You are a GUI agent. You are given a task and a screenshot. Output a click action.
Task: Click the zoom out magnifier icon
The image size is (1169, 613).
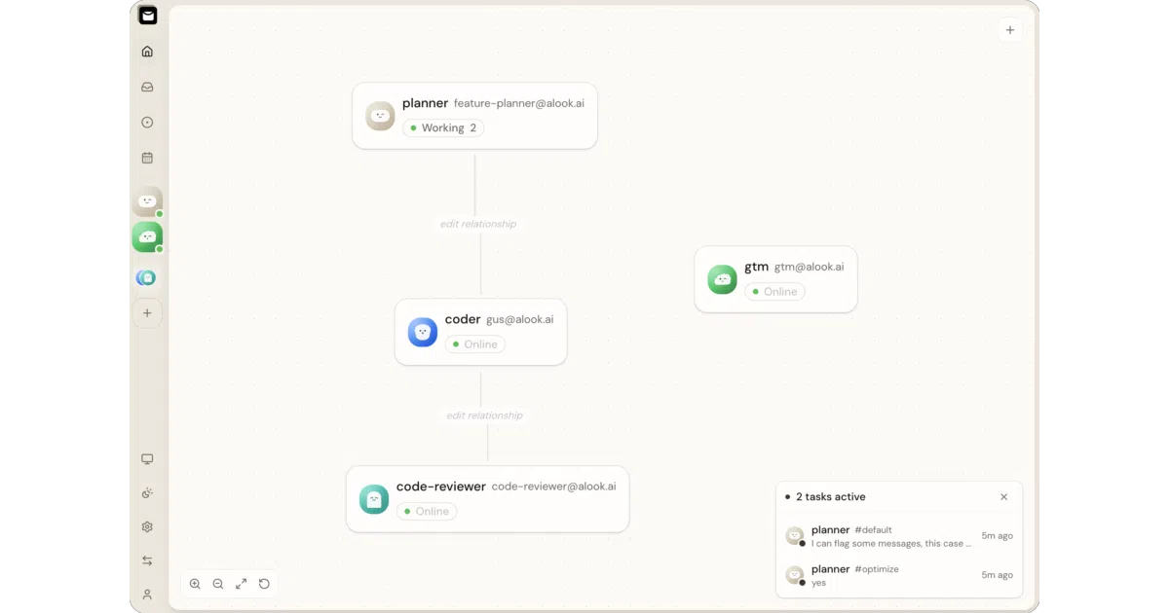tap(218, 584)
